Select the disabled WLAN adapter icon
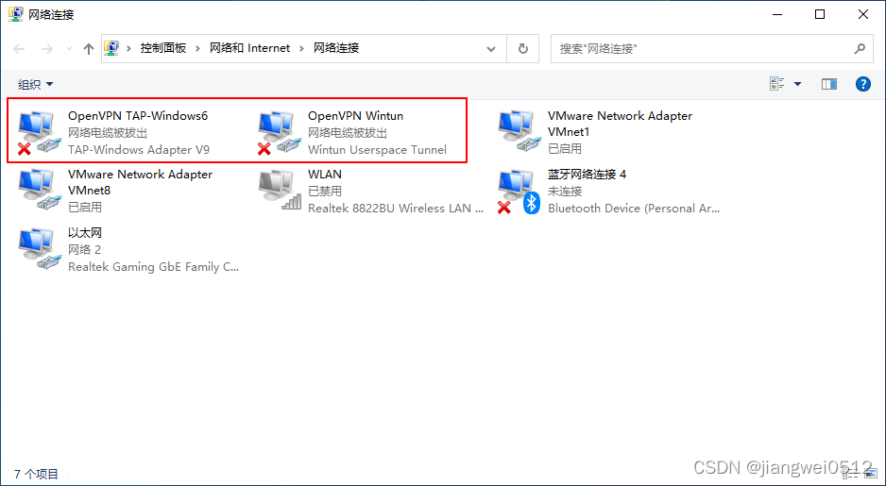The width and height of the screenshot is (886, 486). click(280, 191)
